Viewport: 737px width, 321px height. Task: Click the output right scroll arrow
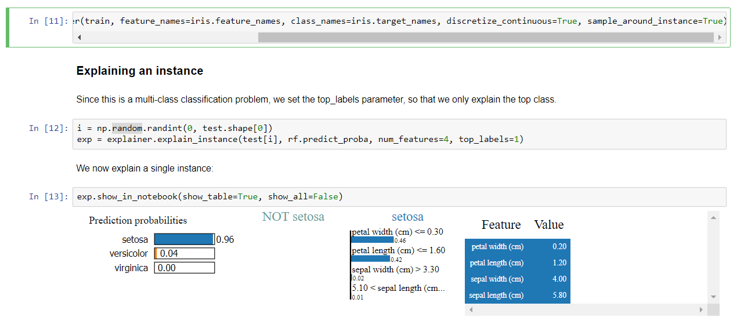[x=702, y=310]
